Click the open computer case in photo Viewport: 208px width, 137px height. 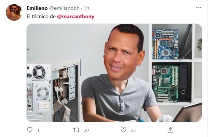(x=53, y=90)
